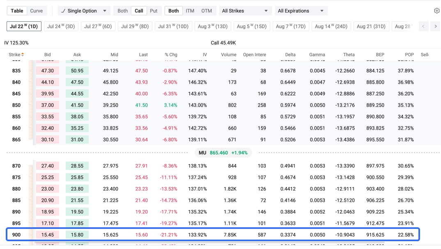Select the Jul 24 (3D) expiration tab
The image size is (441, 249).
pyautogui.click(x=61, y=26)
